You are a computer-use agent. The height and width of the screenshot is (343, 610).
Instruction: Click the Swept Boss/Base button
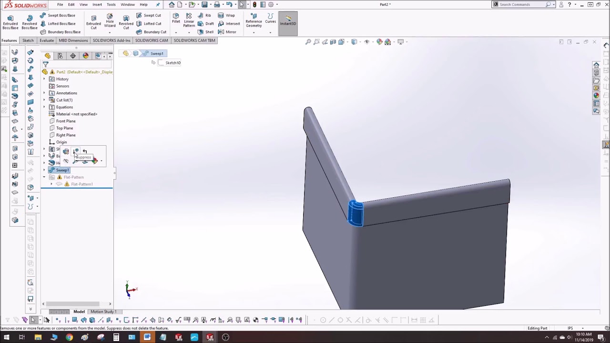pos(57,15)
